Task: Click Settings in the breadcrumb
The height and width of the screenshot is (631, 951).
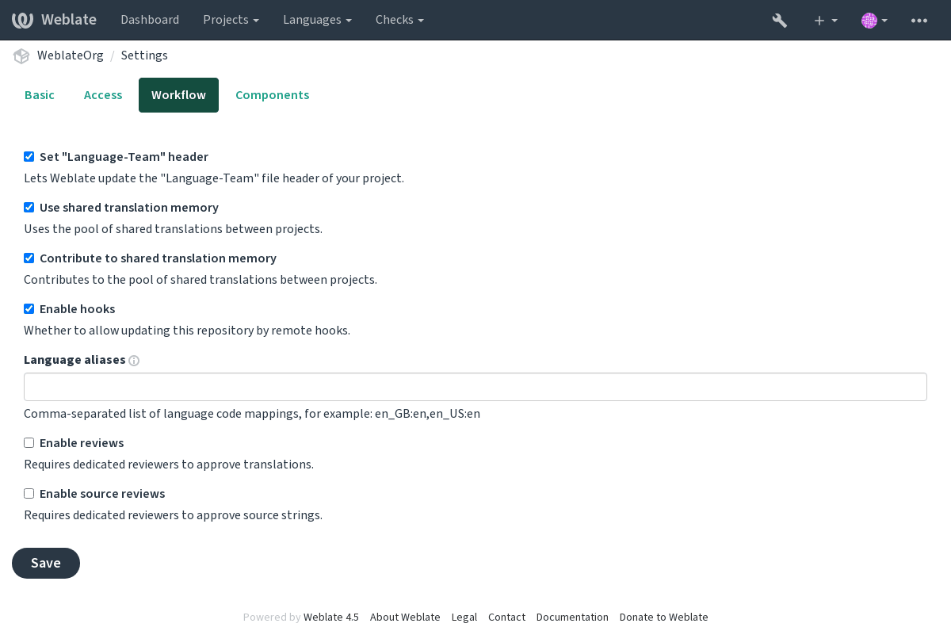Action: coord(144,55)
